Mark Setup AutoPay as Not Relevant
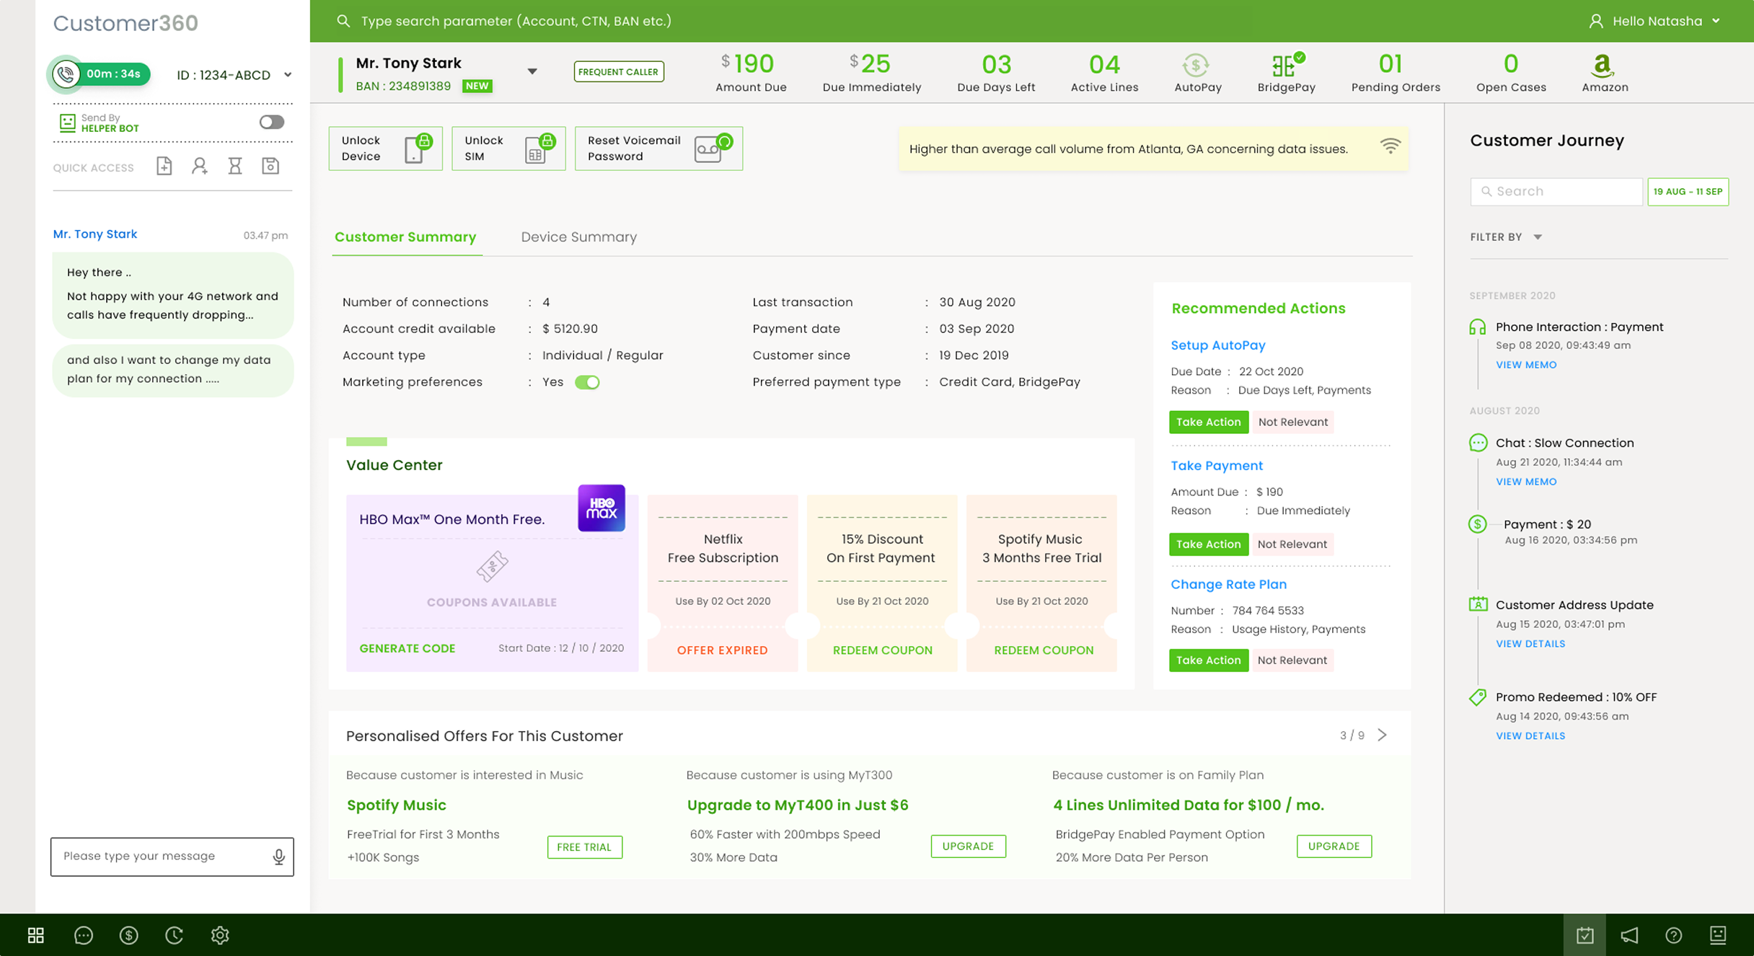The image size is (1754, 956). click(x=1292, y=422)
